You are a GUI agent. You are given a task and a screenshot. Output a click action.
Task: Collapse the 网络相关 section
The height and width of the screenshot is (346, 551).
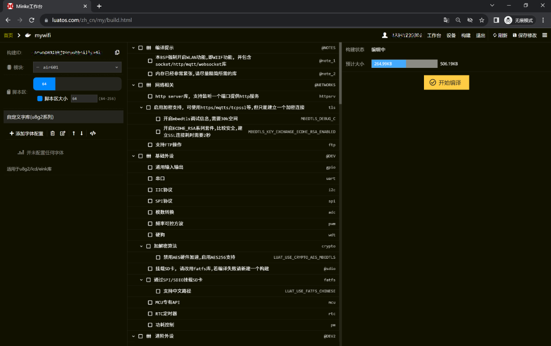(x=134, y=85)
